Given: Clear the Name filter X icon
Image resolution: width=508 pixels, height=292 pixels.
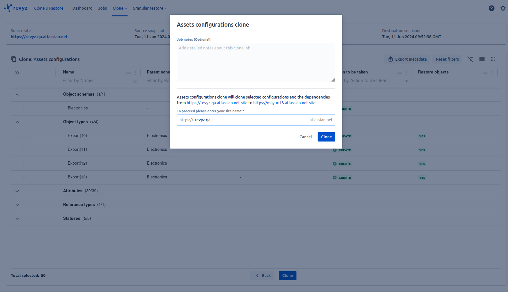Looking at the screenshot, I should (135, 82).
